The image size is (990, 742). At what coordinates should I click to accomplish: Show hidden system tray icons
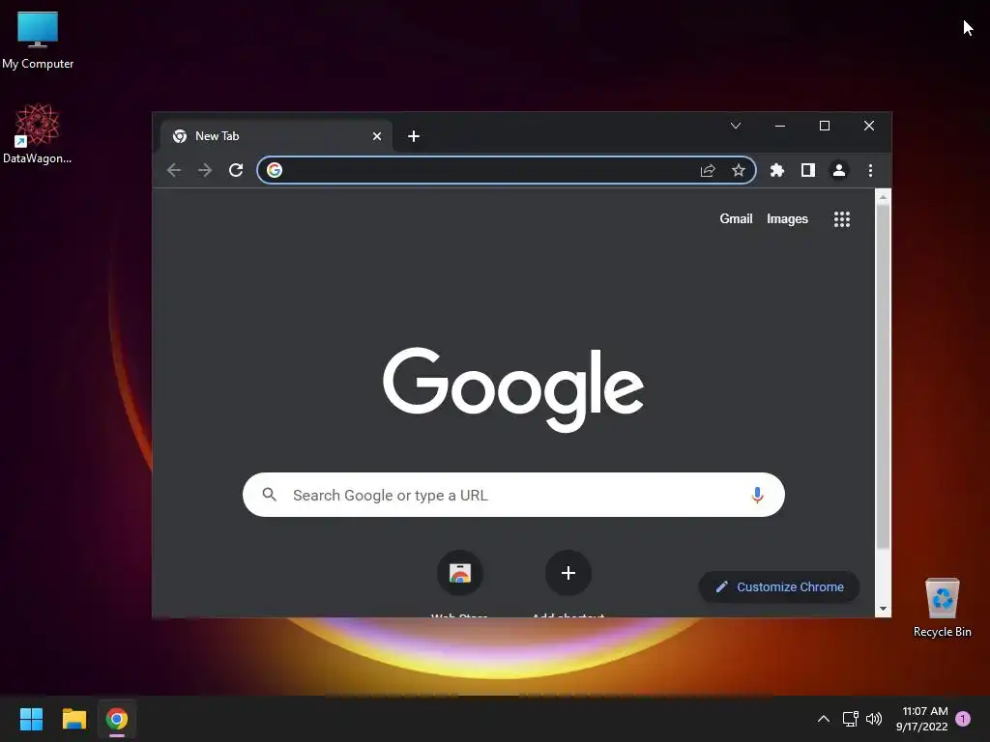[824, 719]
